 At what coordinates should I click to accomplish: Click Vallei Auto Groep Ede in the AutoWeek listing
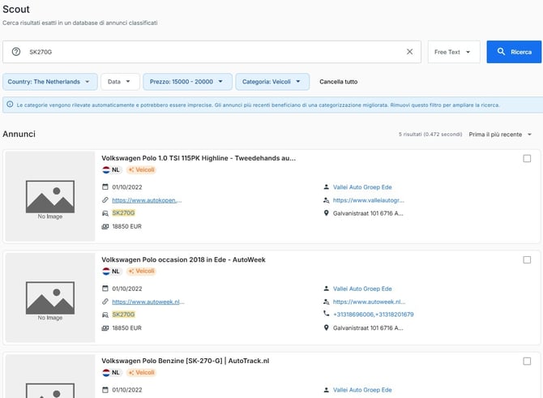(362, 289)
